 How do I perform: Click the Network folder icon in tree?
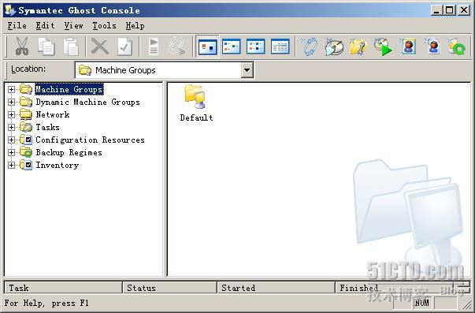pyautogui.click(x=26, y=114)
